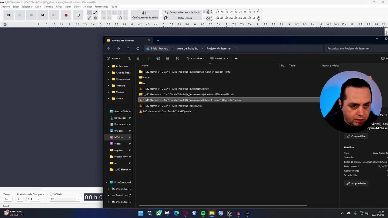The image size is (388, 218).
Task: Click the timeline options gear icon
Action: [5, 25]
